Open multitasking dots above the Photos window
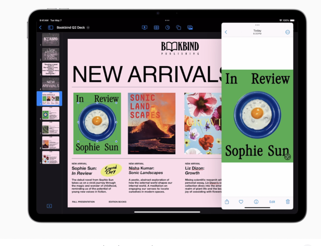The image size is (321, 246). tap(257, 25)
